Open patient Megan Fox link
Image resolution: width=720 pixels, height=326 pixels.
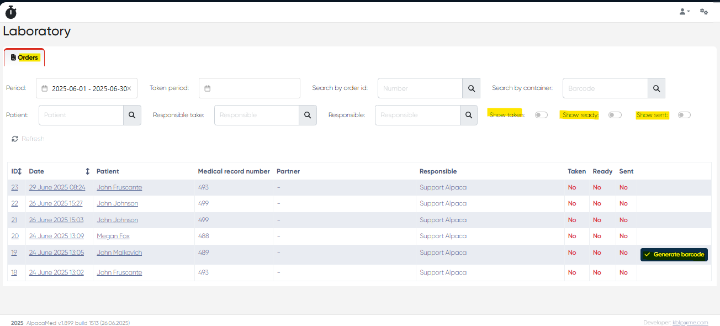[113, 236]
